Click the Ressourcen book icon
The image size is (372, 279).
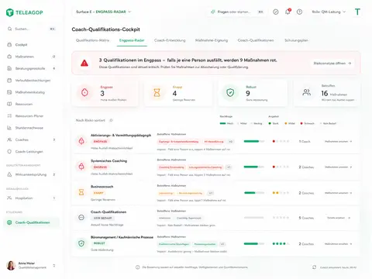pos(9,104)
